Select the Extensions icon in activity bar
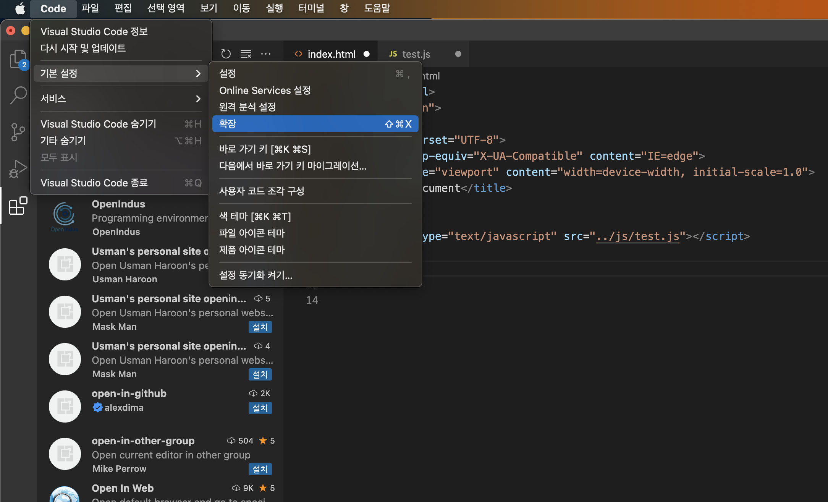Image resolution: width=828 pixels, height=502 pixels. 18,206
